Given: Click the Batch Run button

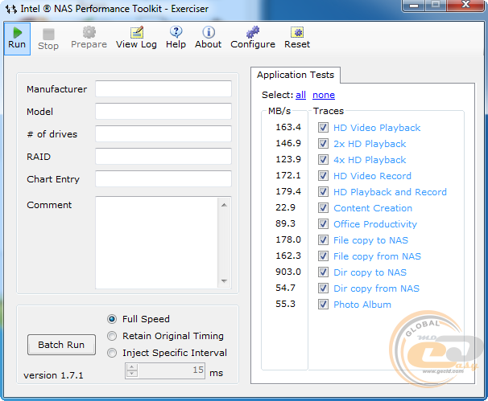Looking at the screenshot, I should coord(61,345).
